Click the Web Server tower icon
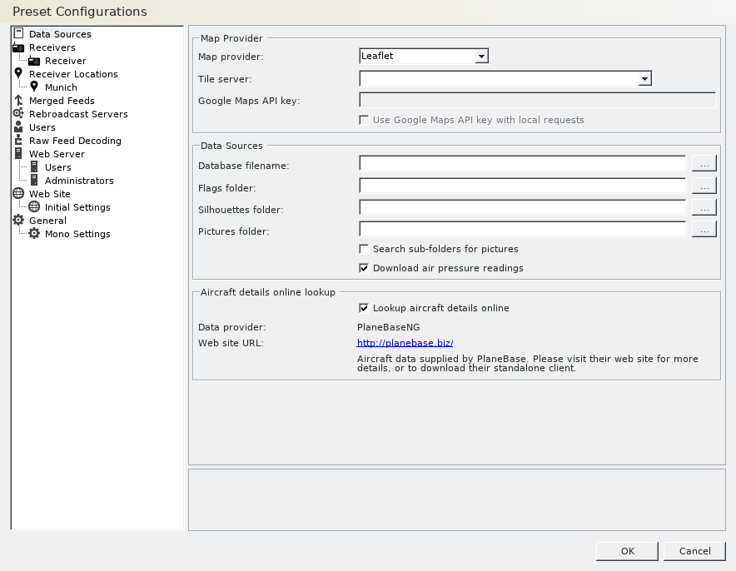Screen dimensions: 736x571 [18, 153]
